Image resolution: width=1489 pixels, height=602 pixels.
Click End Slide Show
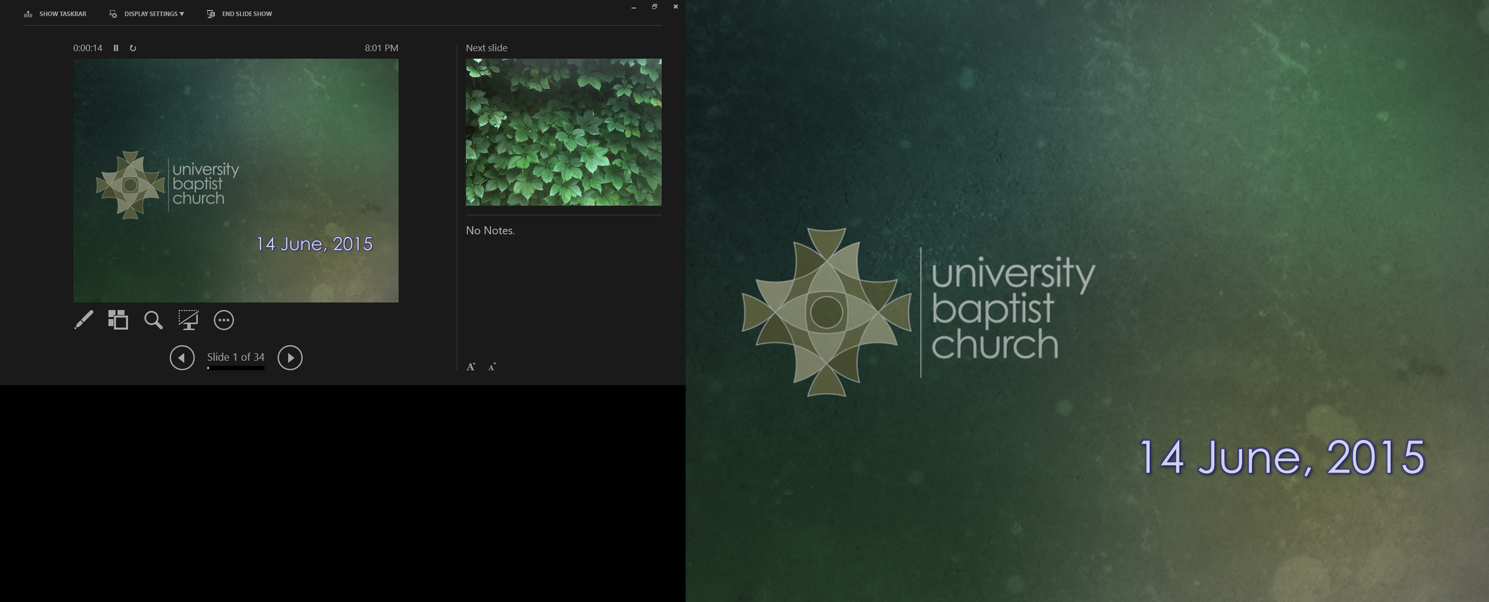coord(239,14)
